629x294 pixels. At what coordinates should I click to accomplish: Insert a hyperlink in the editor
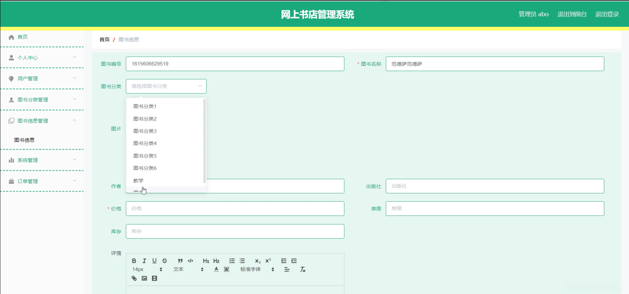(134, 278)
